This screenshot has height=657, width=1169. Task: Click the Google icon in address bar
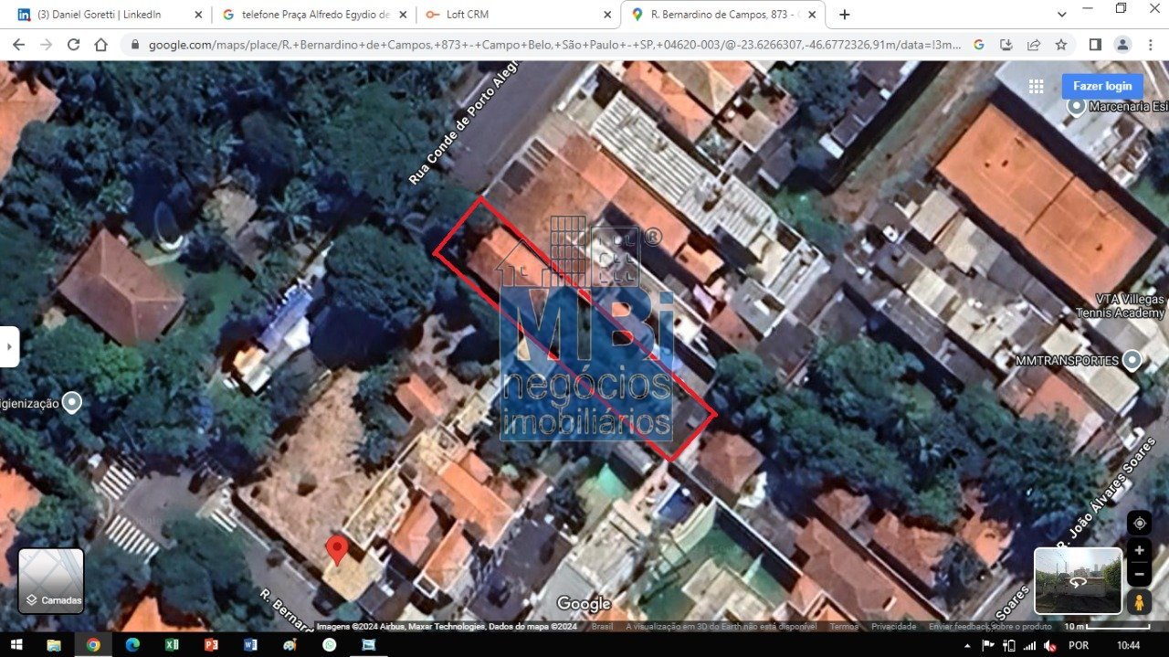(979, 45)
